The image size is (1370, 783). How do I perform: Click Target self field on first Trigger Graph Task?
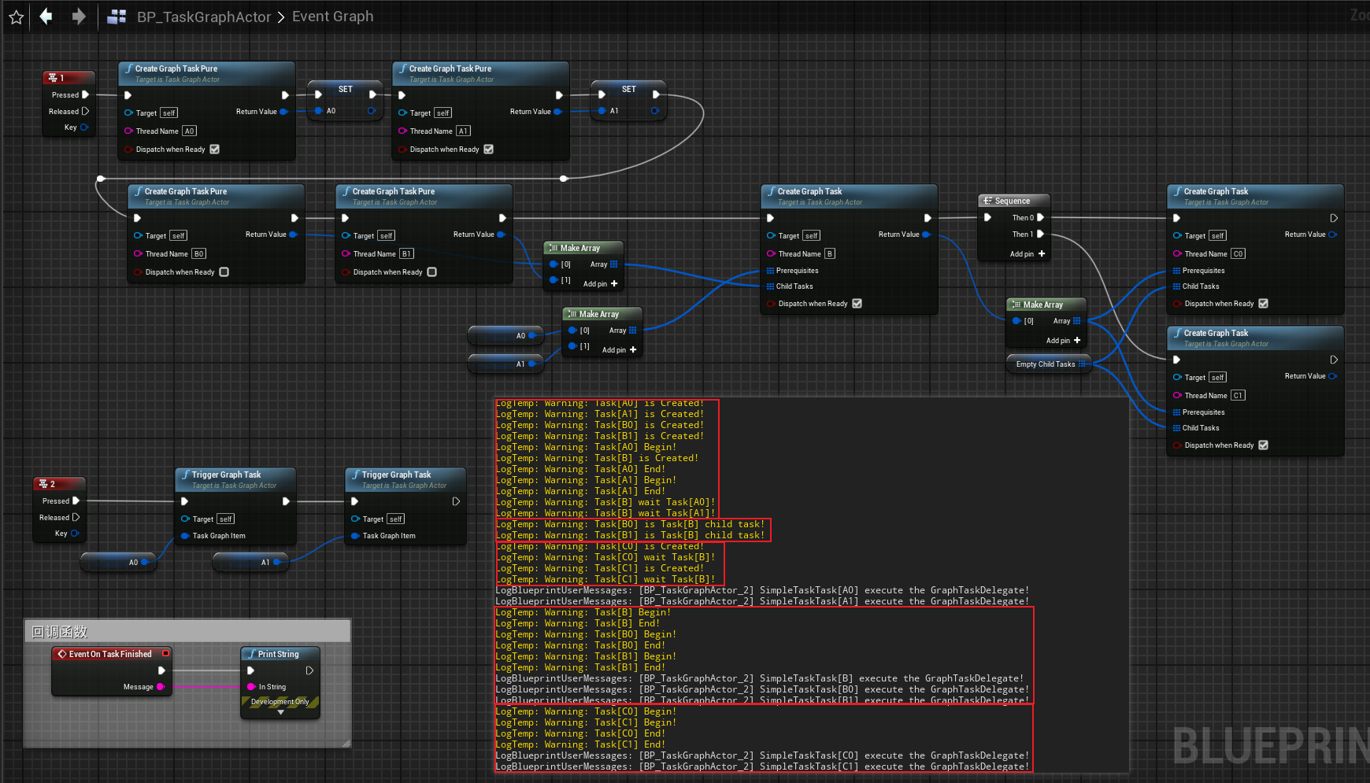(226, 519)
